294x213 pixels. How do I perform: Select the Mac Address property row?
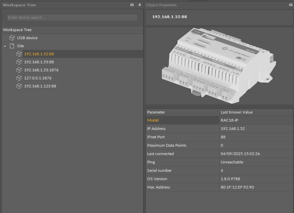click(x=182, y=187)
